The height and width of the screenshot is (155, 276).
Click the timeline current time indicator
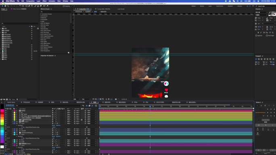[x=150, y=106]
